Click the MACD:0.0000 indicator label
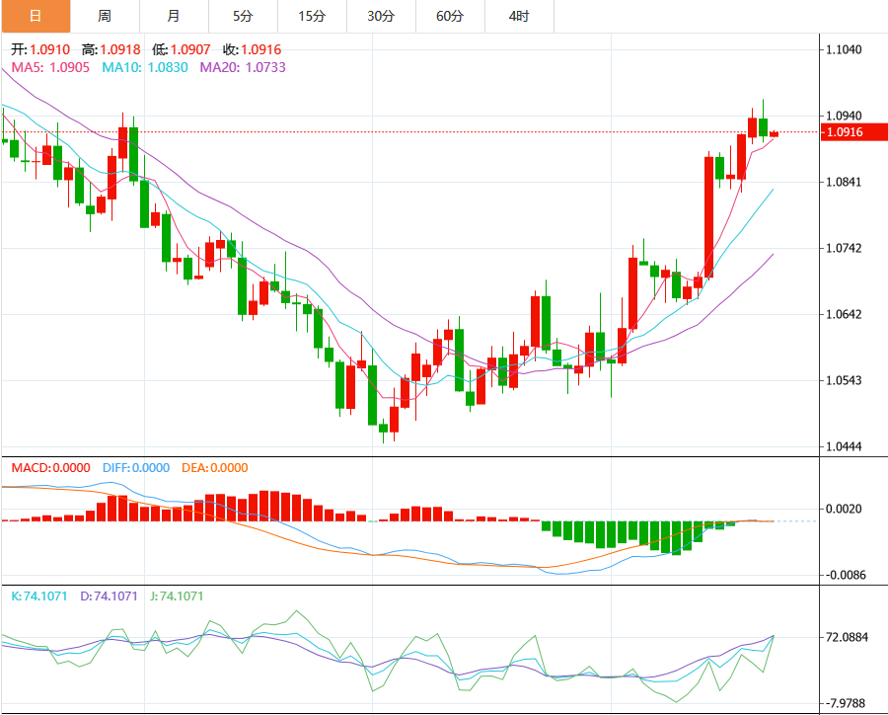Image resolution: width=888 pixels, height=715 pixels. click(x=50, y=468)
